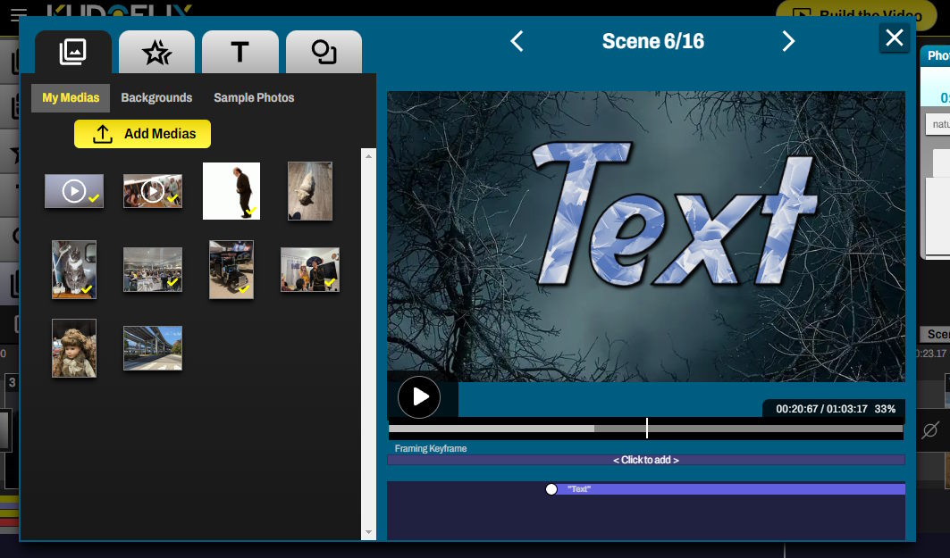The width and height of the screenshot is (950, 558).
Task: Click the Build the Video button
Action: 856,14
